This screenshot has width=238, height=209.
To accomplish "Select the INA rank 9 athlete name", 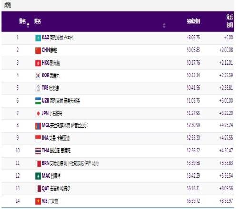I will [59, 138].
